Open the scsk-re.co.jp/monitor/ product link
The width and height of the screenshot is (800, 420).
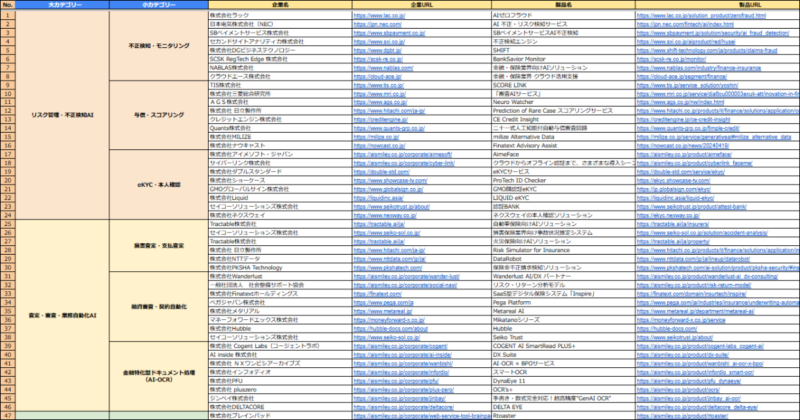(670, 59)
